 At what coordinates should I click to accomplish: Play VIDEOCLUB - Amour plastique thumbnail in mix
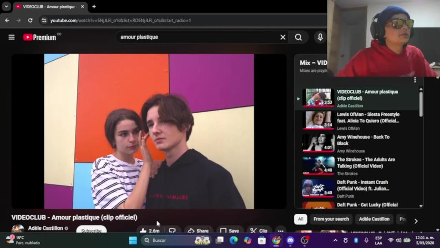(318, 97)
